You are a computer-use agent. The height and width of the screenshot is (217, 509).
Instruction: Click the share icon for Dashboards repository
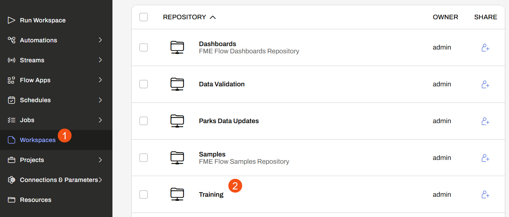pos(485,47)
